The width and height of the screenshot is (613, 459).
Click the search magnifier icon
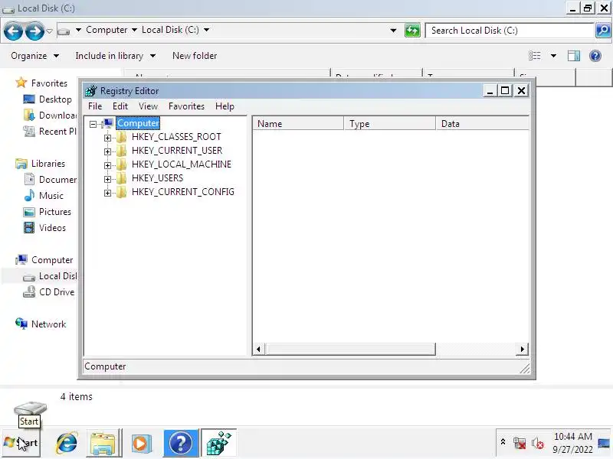603,31
